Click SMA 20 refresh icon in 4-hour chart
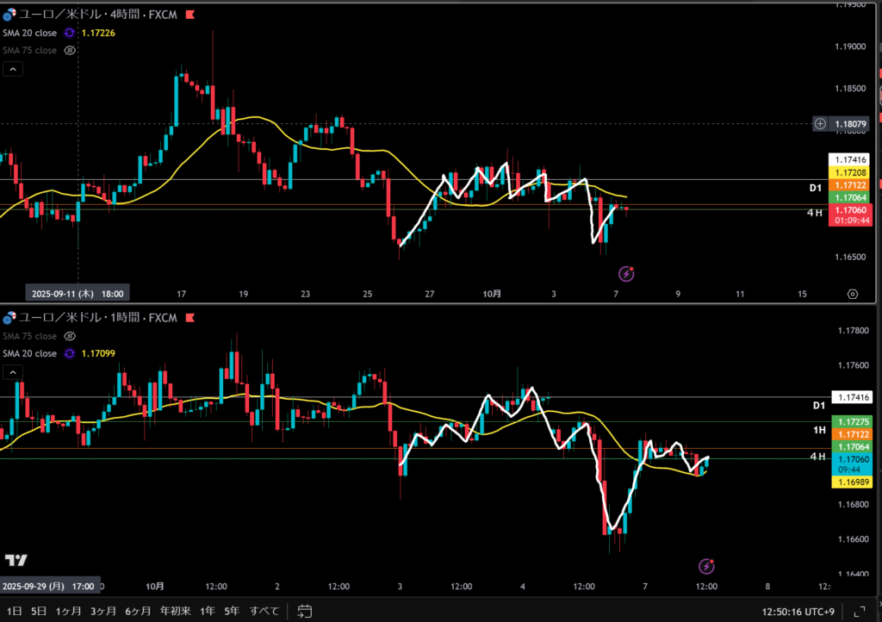Image resolution: width=882 pixels, height=622 pixels. (71, 33)
